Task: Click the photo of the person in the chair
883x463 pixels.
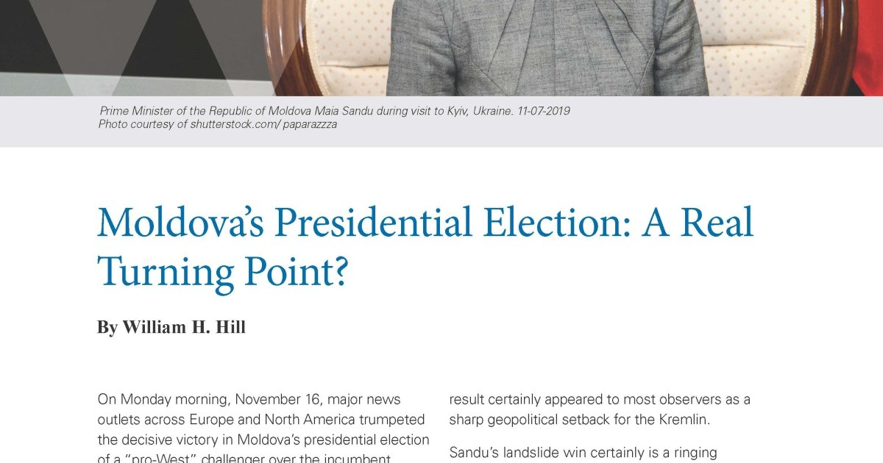Action: (547, 48)
